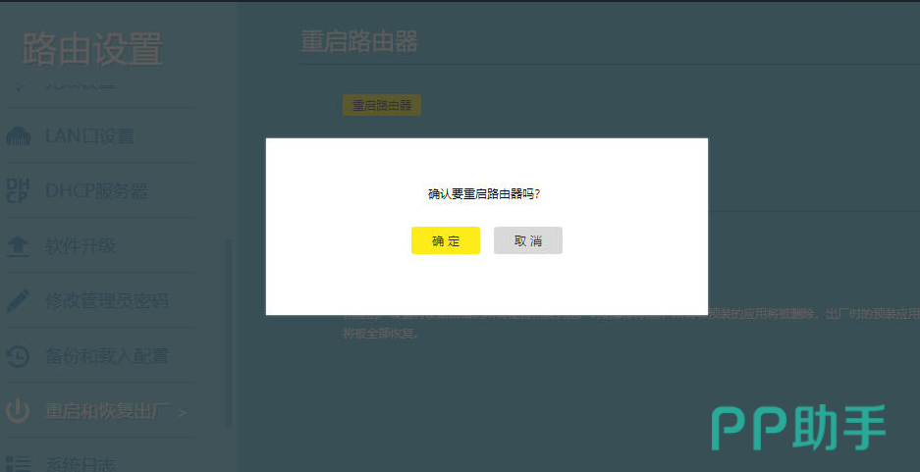Click the LAN port icon
The image size is (920, 472).
coord(19,136)
